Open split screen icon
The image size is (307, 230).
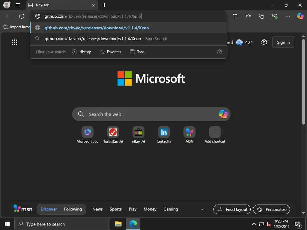[x=235, y=16]
